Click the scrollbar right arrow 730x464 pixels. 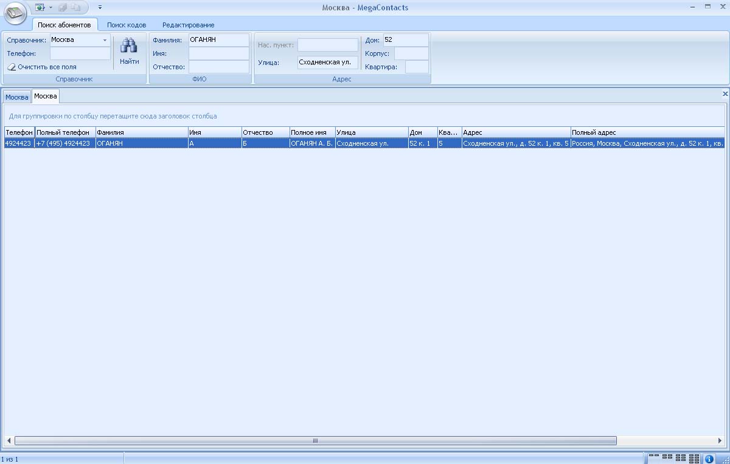[720, 441]
